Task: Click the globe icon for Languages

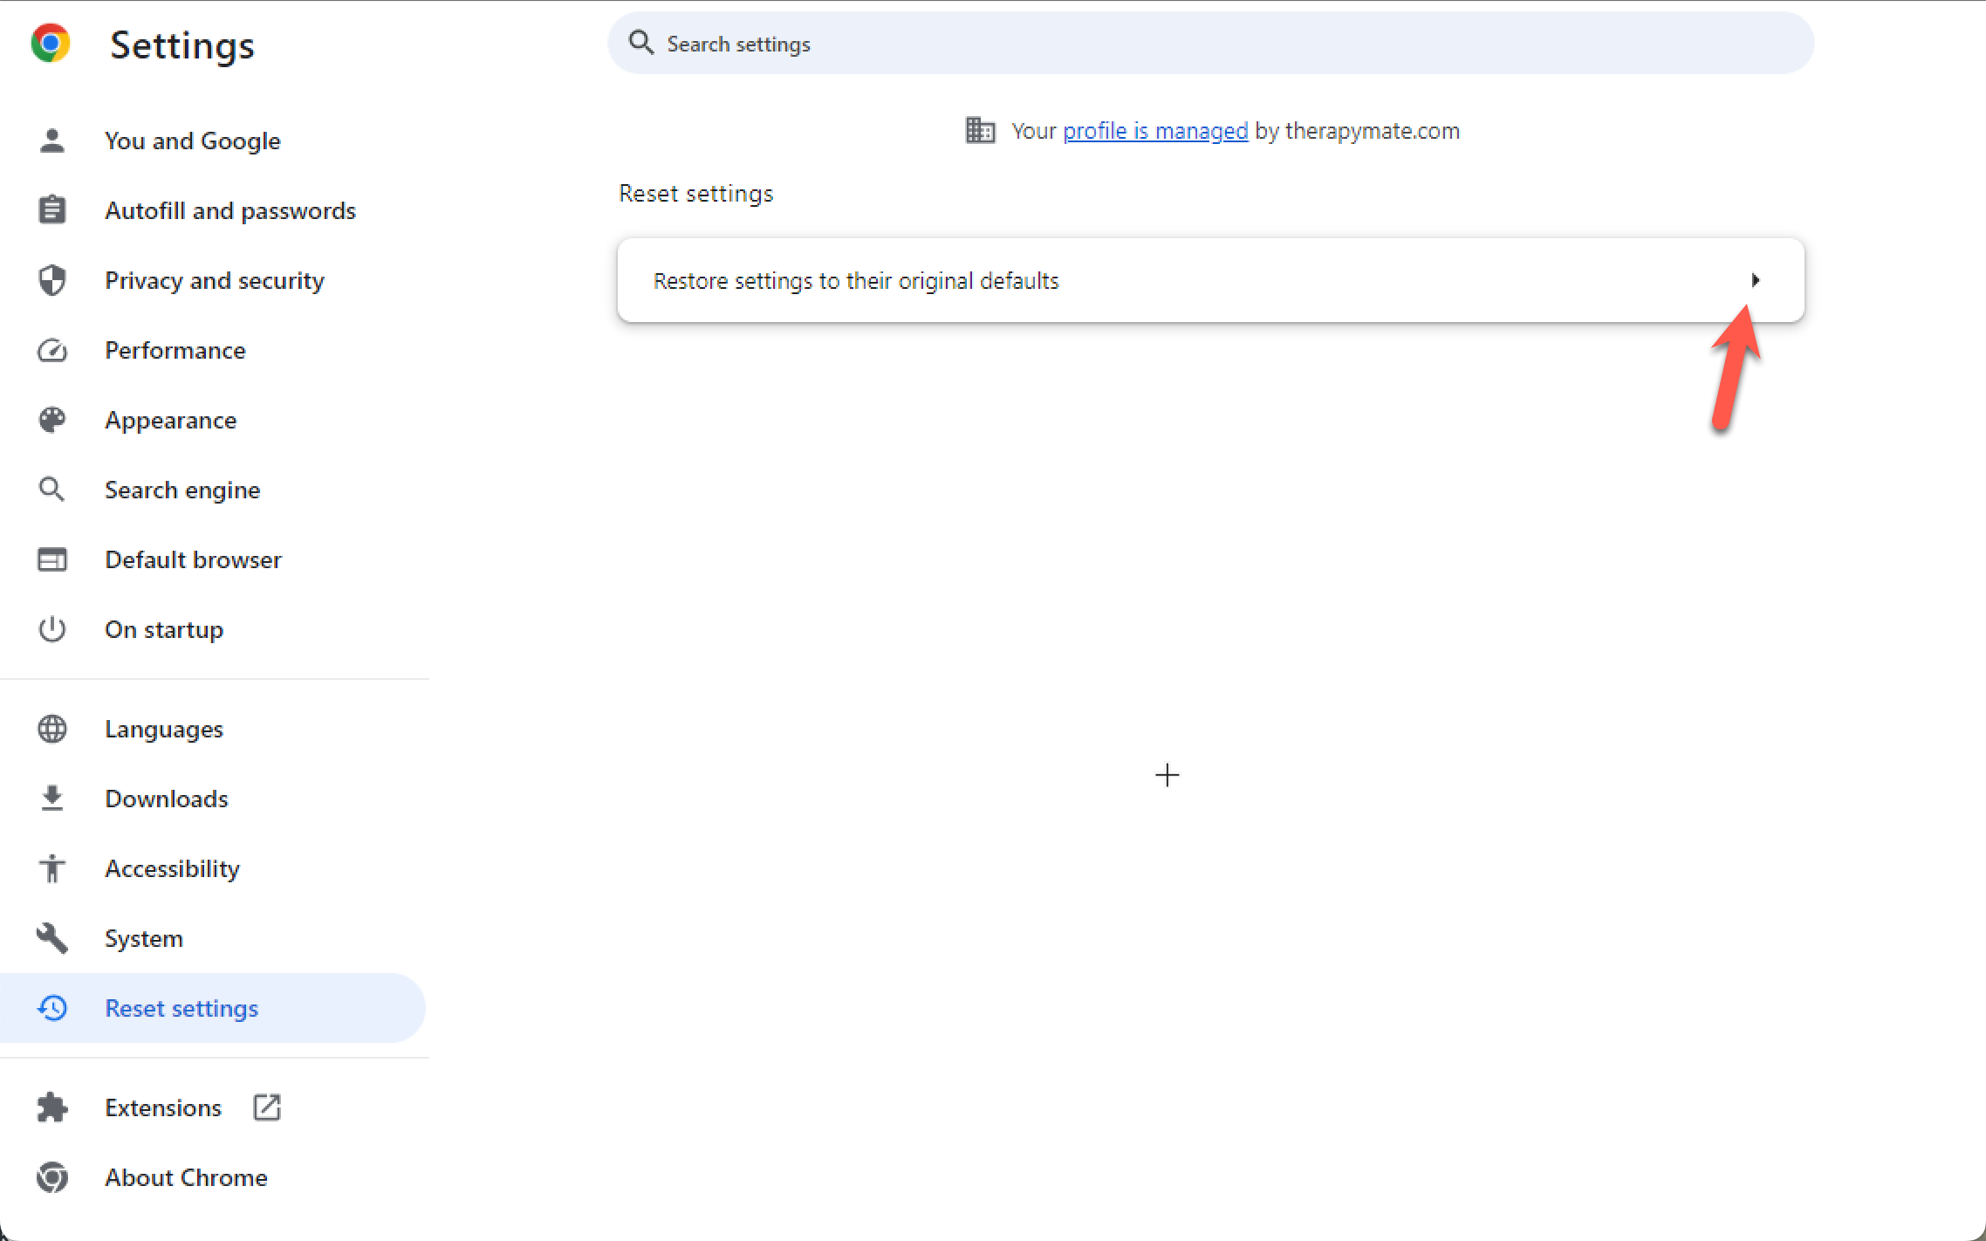Action: pyautogui.click(x=52, y=729)
